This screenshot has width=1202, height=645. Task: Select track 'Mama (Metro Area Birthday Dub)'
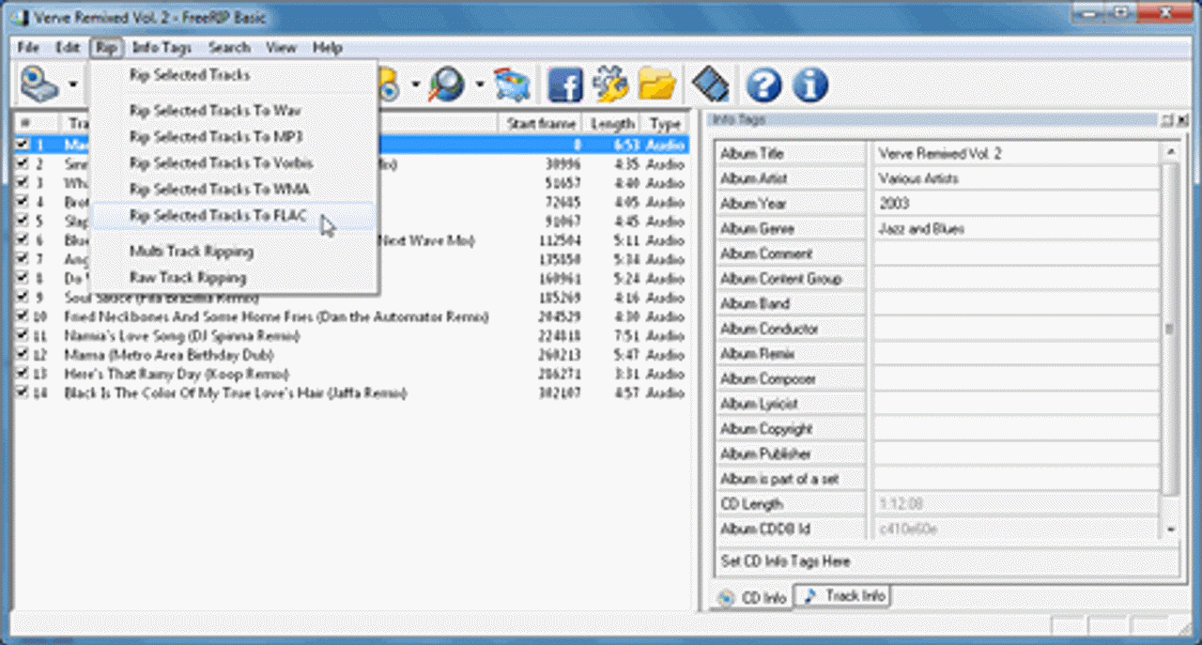(x=352, y=355)
